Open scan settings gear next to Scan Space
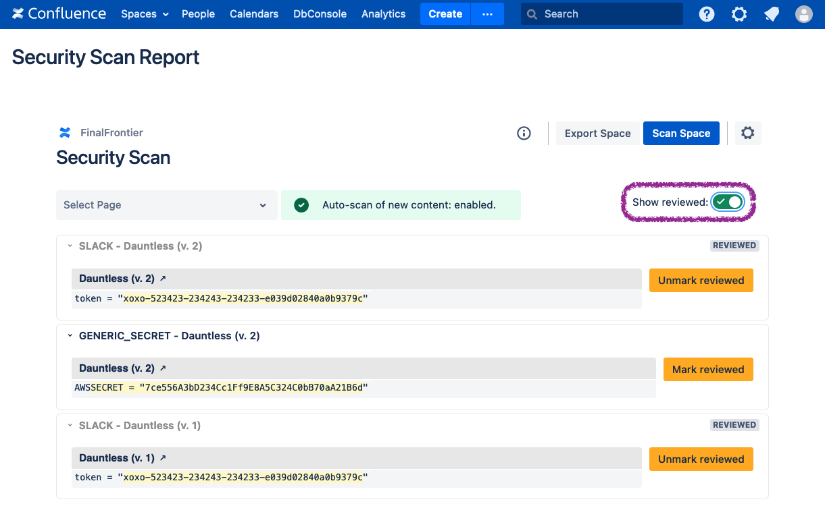This screenshot has width=825, height=508. click(747, 134)
